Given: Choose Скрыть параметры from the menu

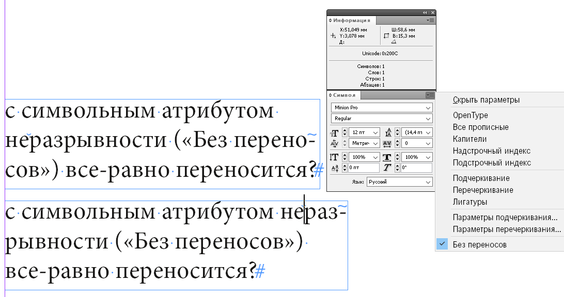Looking at the screenshot, I should 486,100.
